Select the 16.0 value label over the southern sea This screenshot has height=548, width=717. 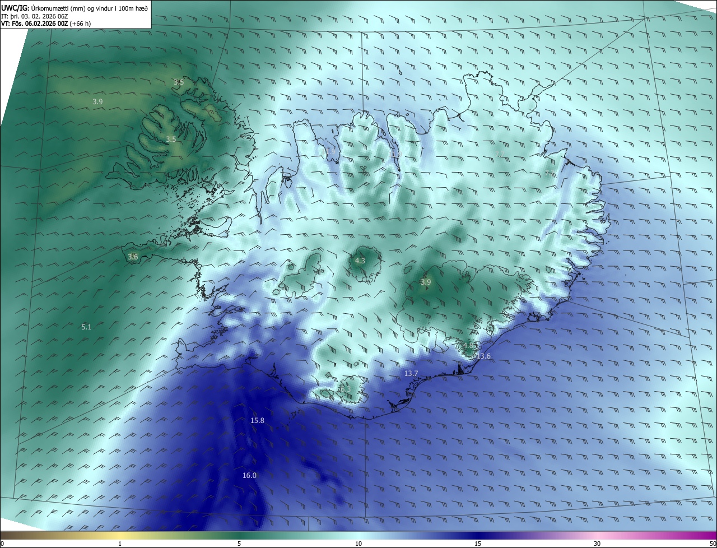click(x=249, y=475)
